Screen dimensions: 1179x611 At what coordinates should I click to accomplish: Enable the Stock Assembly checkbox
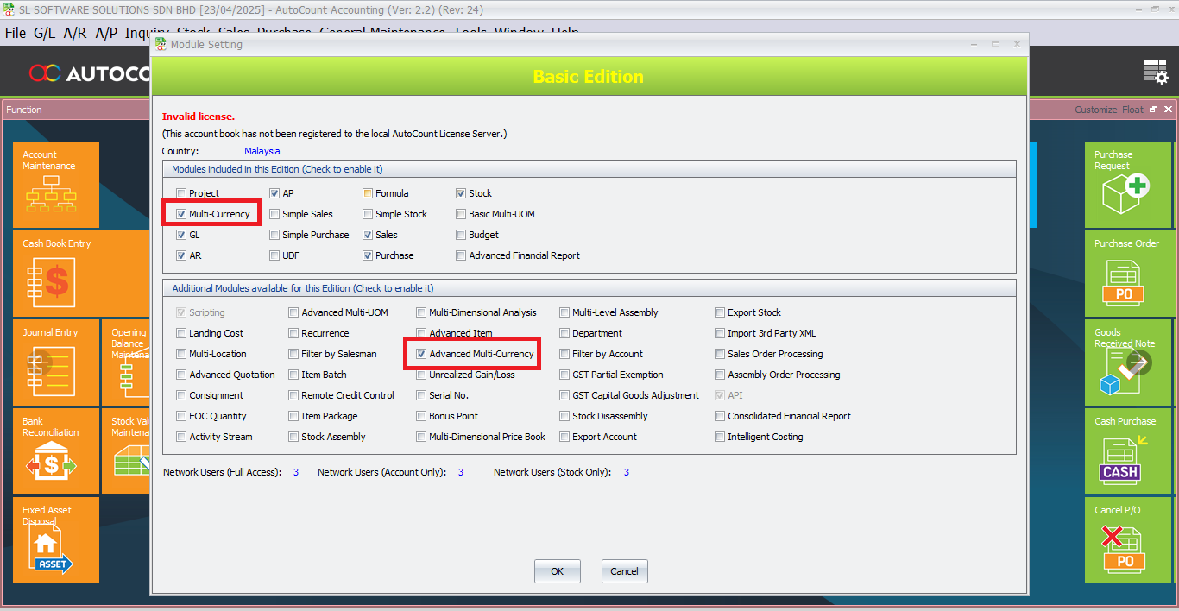[293, 437]
